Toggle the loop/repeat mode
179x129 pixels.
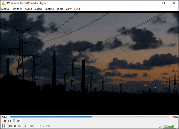point(43,126)
